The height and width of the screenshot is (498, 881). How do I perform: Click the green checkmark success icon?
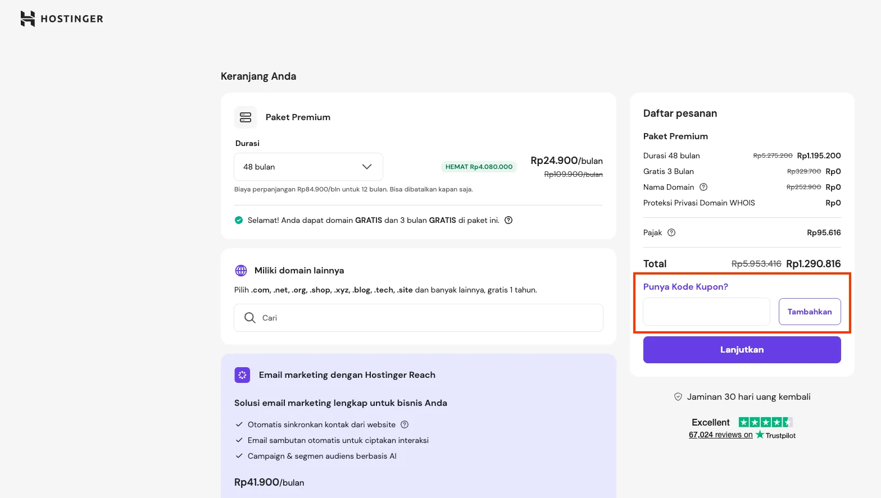coord(239,220)
